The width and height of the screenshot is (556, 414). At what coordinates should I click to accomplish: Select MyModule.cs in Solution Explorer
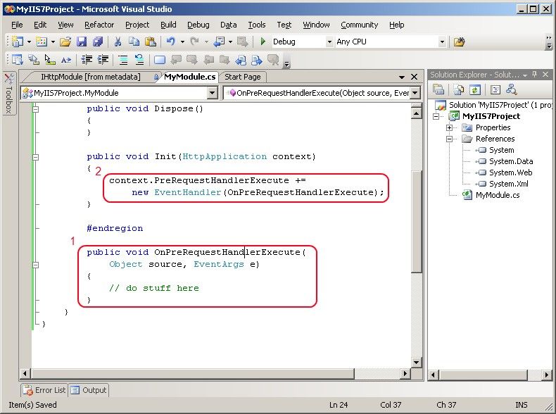(x=497, y=195)
